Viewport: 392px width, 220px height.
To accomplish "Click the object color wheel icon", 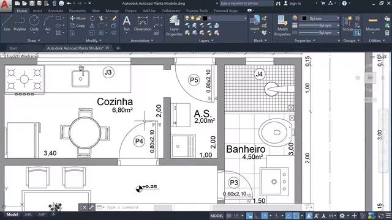I will click(295, 18).
